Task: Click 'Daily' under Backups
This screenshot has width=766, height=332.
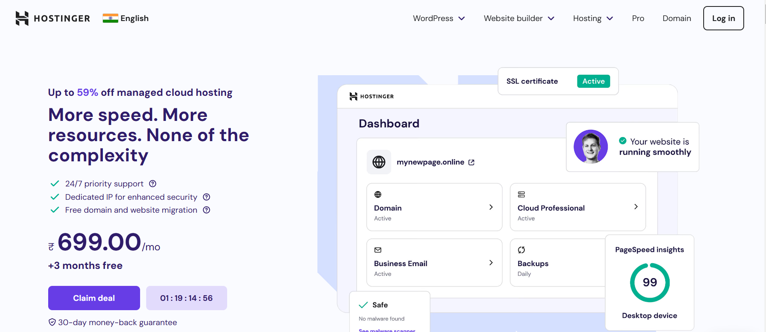Action: [x=524, y=274]
